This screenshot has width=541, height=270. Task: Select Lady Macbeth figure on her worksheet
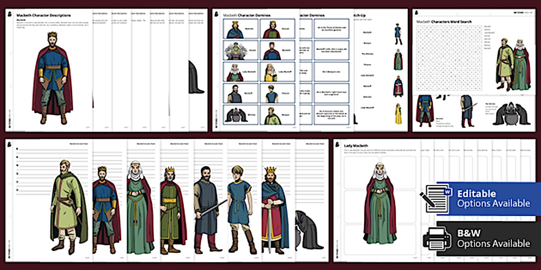click(379, 204)
